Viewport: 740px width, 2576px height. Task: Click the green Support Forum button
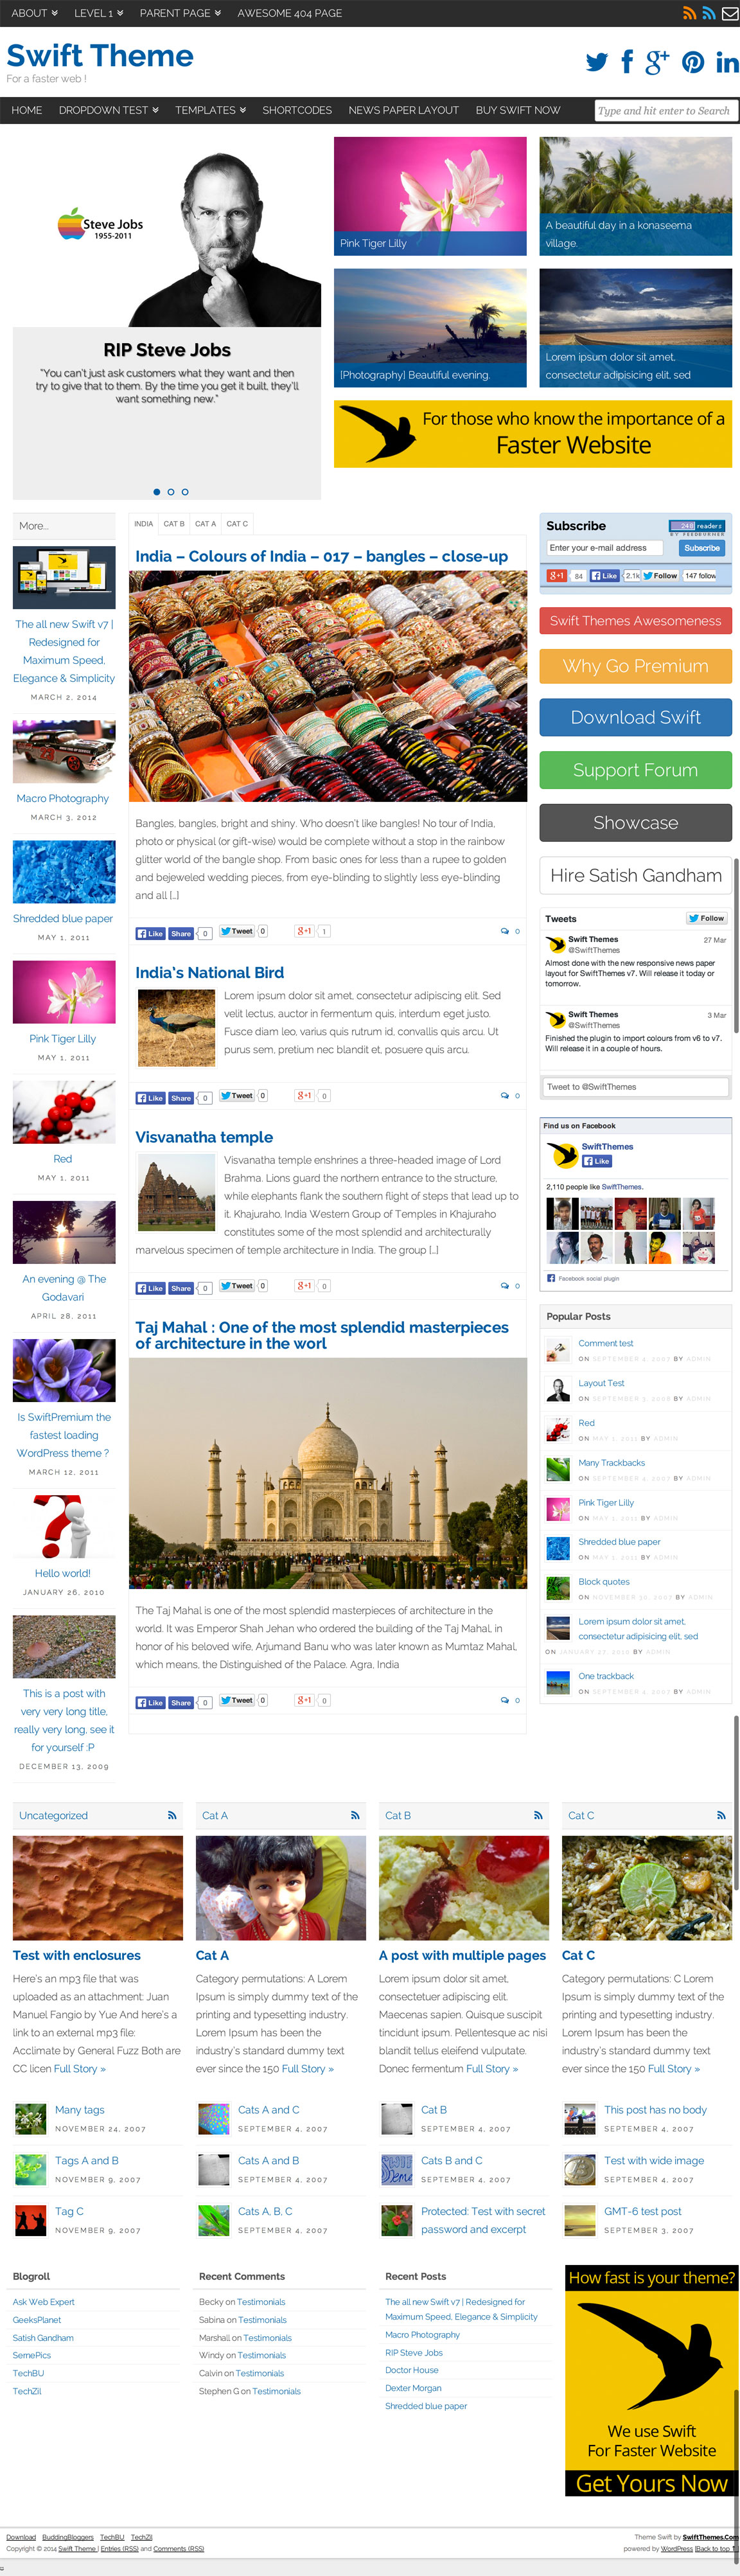(636, 770)
